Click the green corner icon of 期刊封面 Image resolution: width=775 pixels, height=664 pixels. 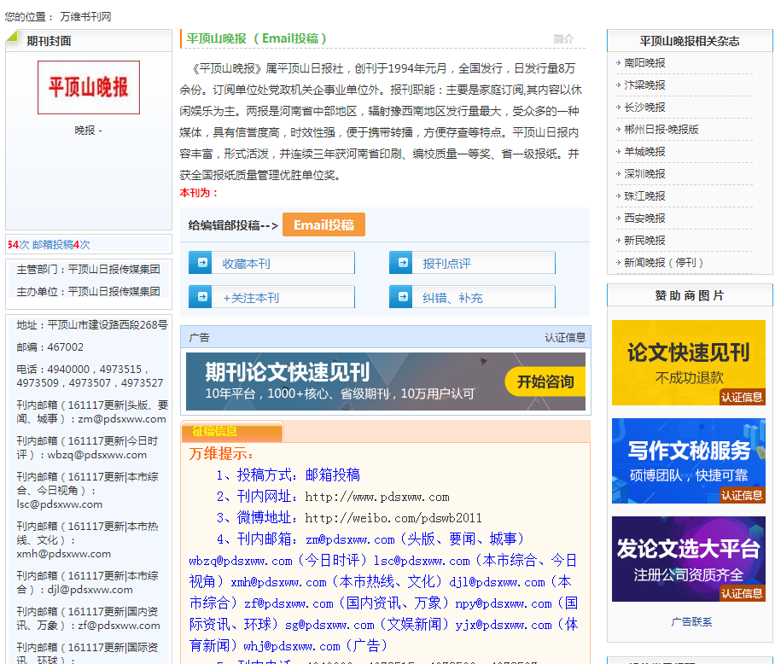(12, 36)
